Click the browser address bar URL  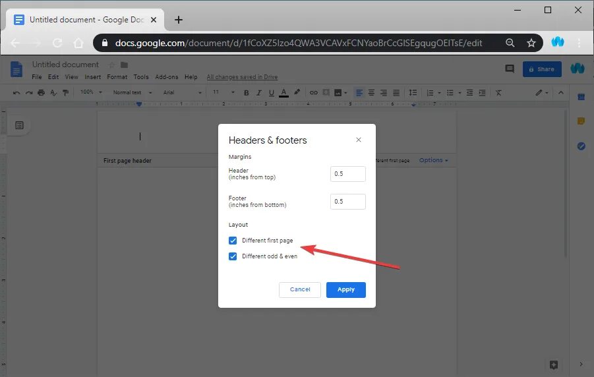299,43
